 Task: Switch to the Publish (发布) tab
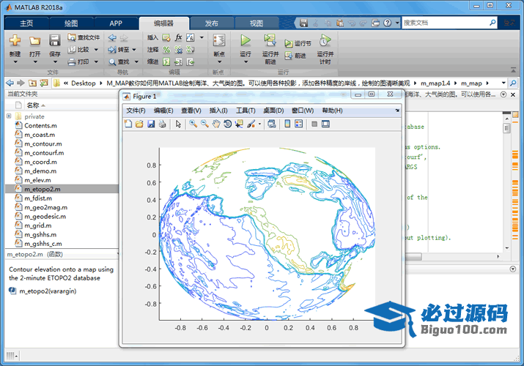211,23
